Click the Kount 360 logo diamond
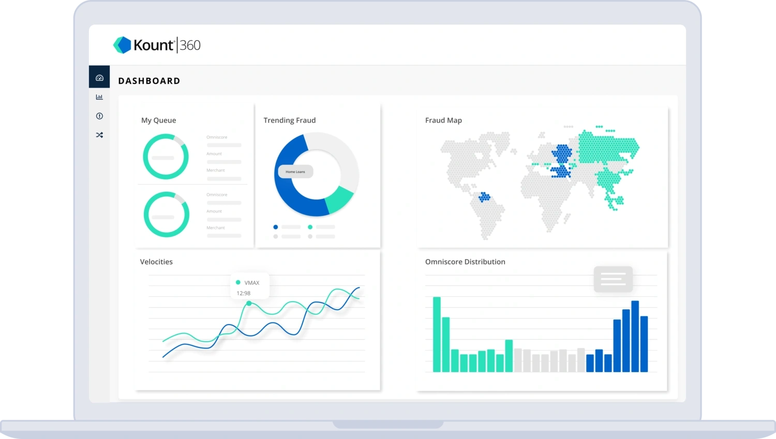The image size is (776, 439). click(x=122, y=45)
